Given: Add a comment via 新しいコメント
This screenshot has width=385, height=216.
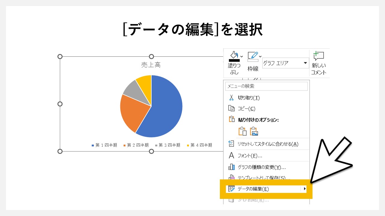Looking at the screenshot, I should (319, 63).
